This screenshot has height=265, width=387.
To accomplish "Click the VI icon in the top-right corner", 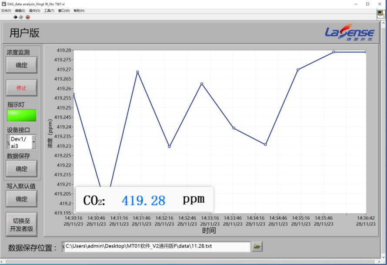I will click(x=381, y=14).
